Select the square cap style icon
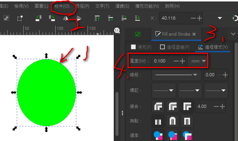This screenshot has height=141, width=238. [x=187, y=121]
